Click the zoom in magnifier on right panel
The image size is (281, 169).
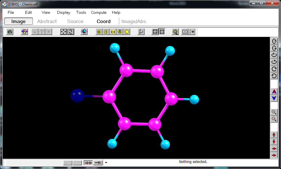tap(274, 112)
